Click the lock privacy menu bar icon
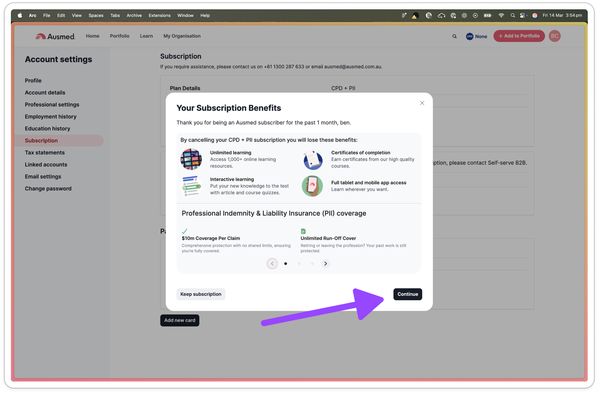599x394 pixels. tap(453, 16)
